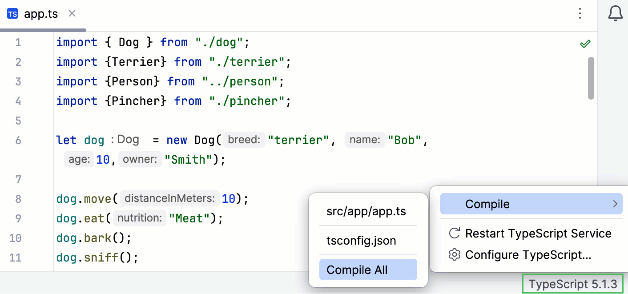Open the TypeScript 5.1.3 status bar widget

[572, 284]
